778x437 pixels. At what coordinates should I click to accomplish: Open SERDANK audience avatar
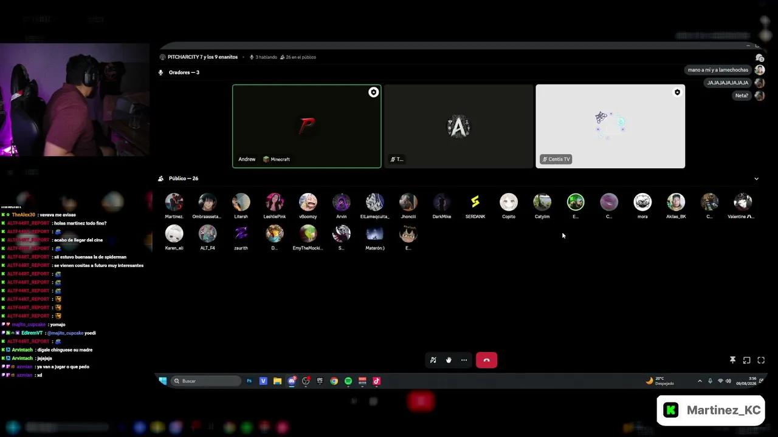(475, 202)
